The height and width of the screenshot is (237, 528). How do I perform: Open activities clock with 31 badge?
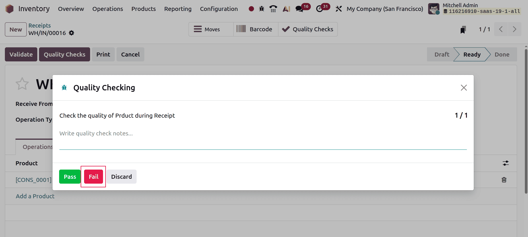[323, 8]
